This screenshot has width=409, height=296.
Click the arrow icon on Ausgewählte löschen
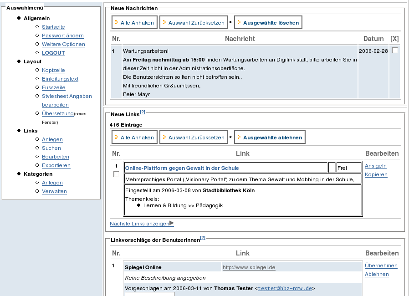coord(238,23)
